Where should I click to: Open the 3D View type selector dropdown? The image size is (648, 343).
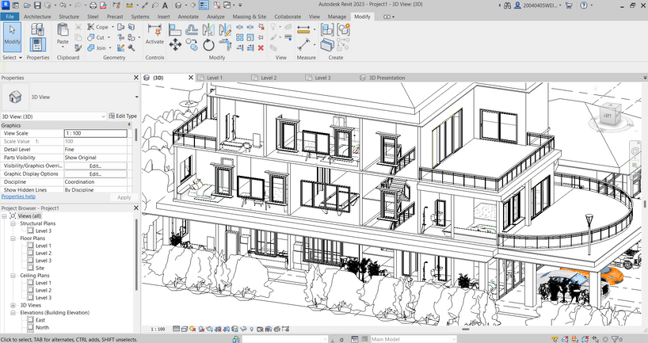136,97
